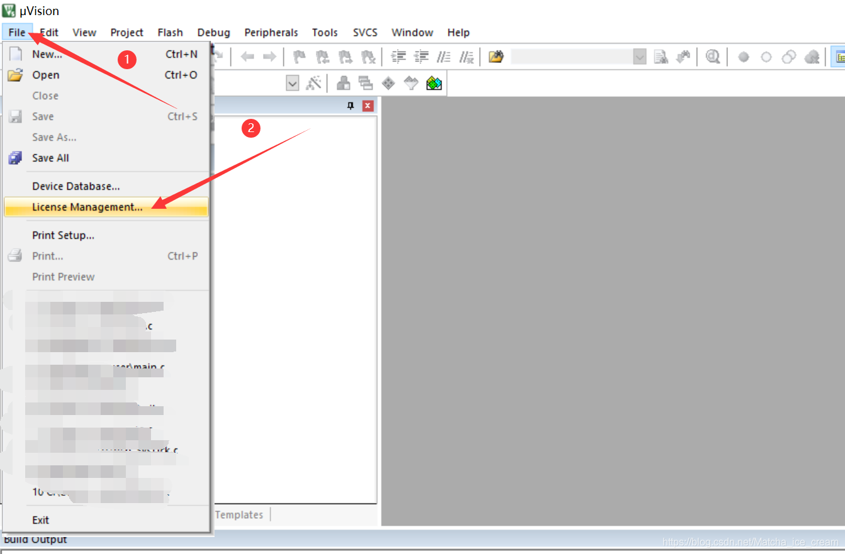This screenshot has width=845, height=554.
Task: Enable or disable the current breakpoint
Action: (x=766, y=57)
